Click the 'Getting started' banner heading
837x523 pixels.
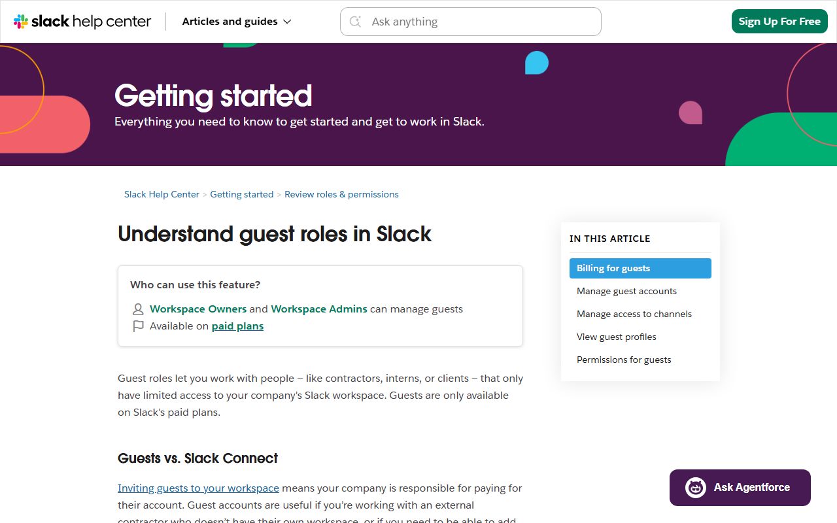click(x=213, y=96)
